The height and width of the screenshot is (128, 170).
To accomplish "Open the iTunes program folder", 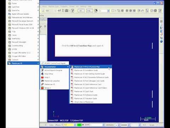I will [x=23, y=4].
